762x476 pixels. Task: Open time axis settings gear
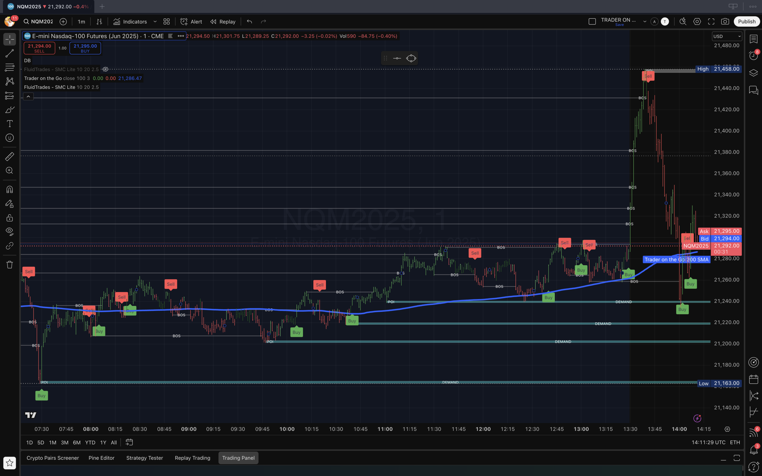727,429
